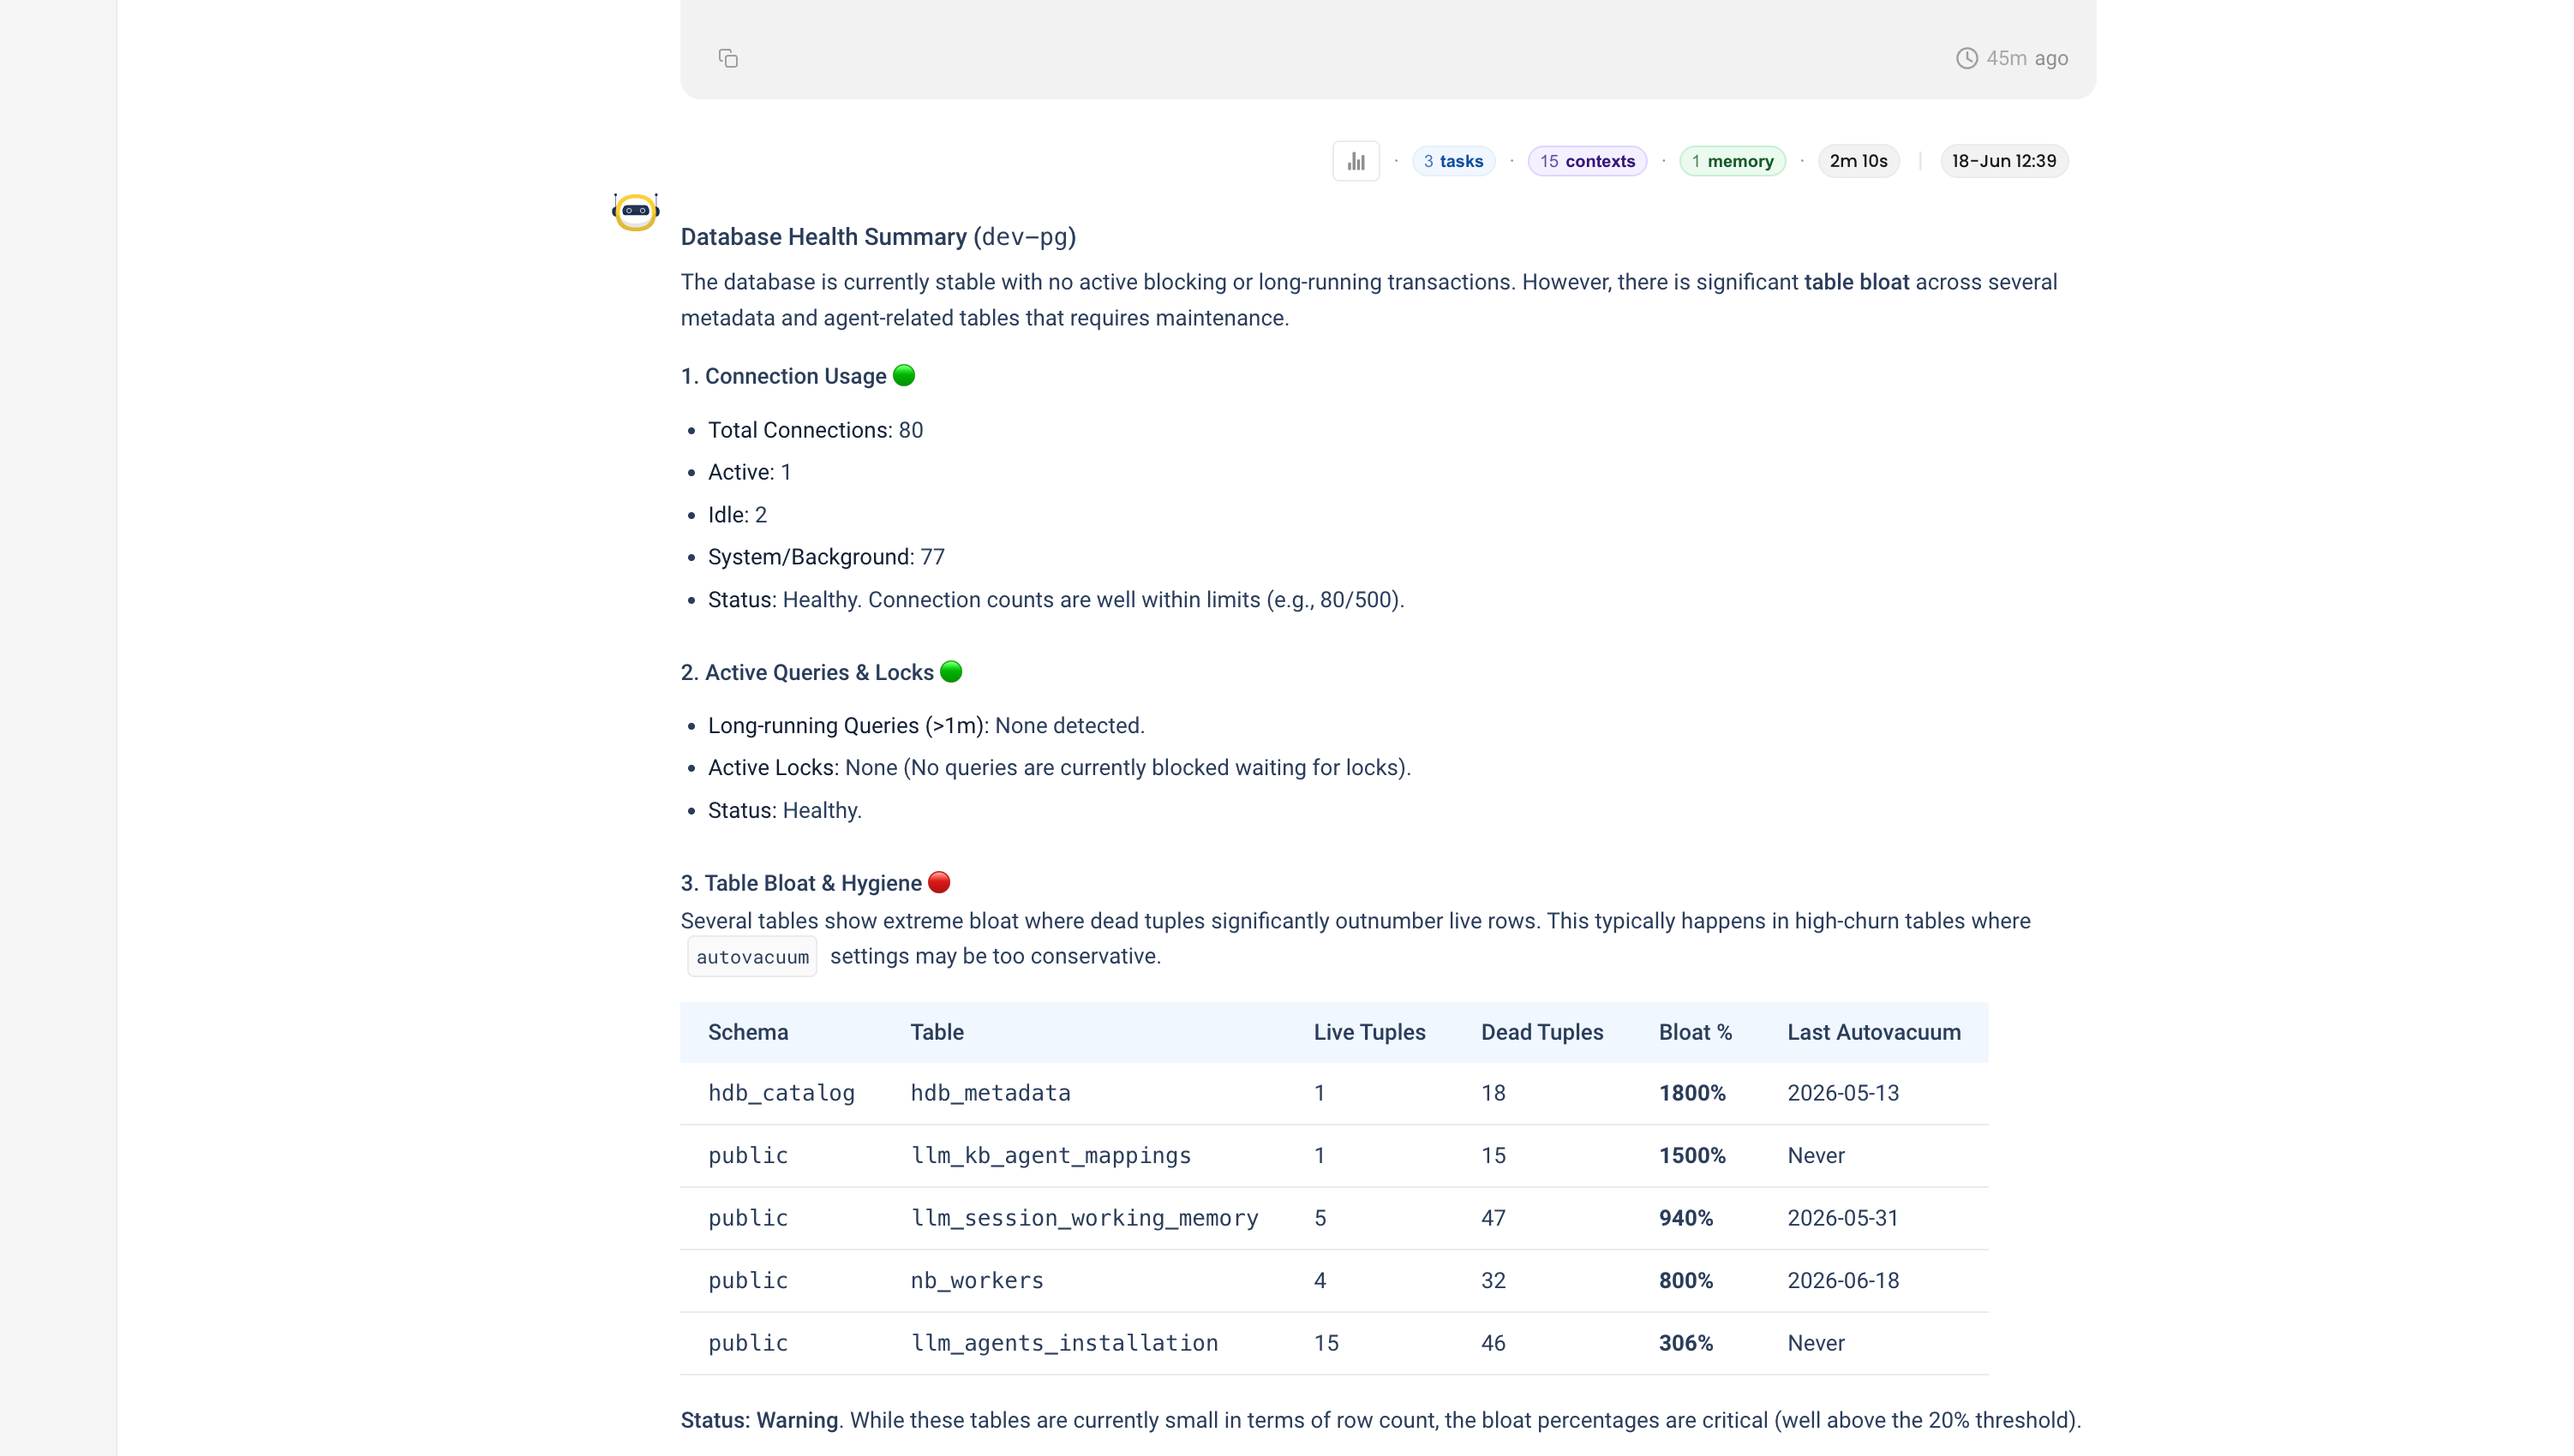Click the Last Autovacuum column header
This screenshot has width=2574, height=1456.
coord(1873,1032)
